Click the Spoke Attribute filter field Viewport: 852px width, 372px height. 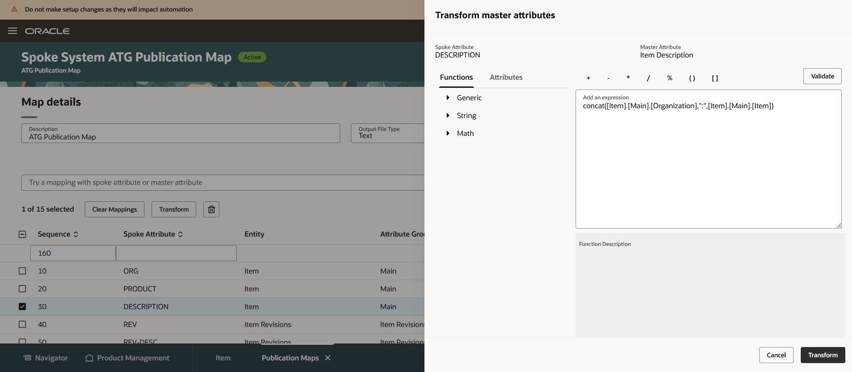176,253
